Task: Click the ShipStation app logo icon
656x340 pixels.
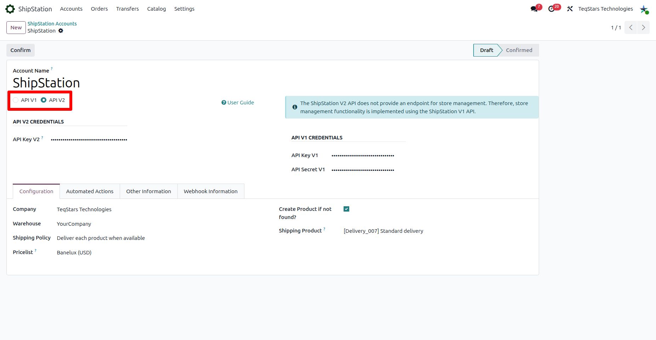Action: (x=10, y=9)
